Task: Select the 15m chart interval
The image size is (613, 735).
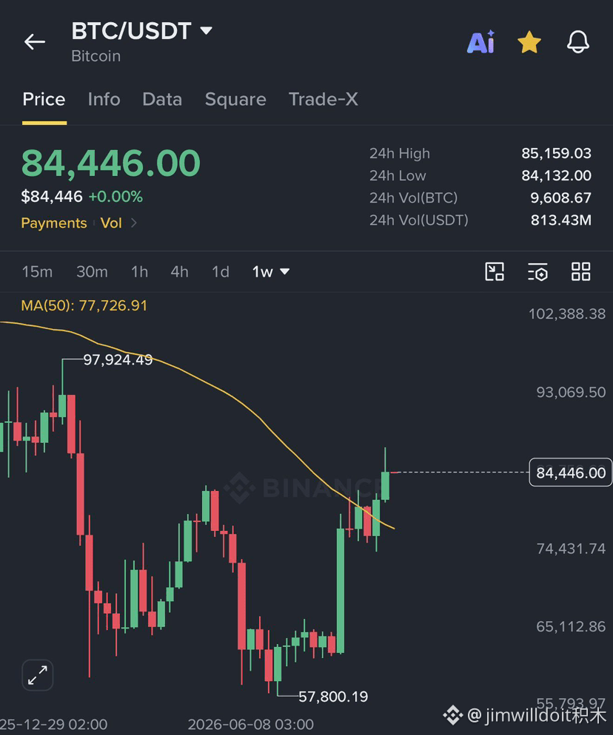Action: pos(37,271)
